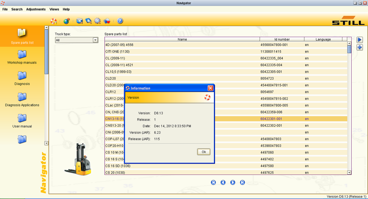Click Id number 60422335_004
Image resolution: width=368 pixels, height=199 pixels.
pos(272,58)
